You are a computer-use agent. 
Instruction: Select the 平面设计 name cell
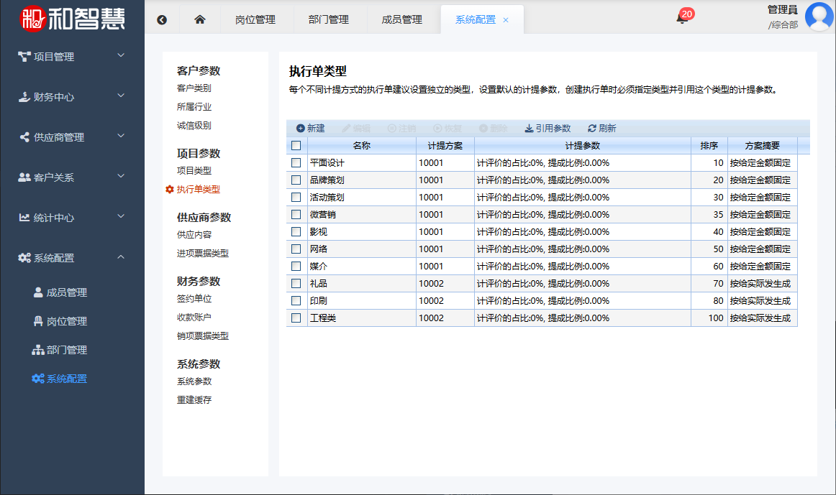pyautogui.click(x=361, y=163)
